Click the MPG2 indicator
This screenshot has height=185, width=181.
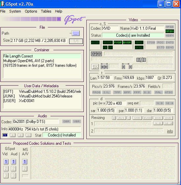(169, 27)
